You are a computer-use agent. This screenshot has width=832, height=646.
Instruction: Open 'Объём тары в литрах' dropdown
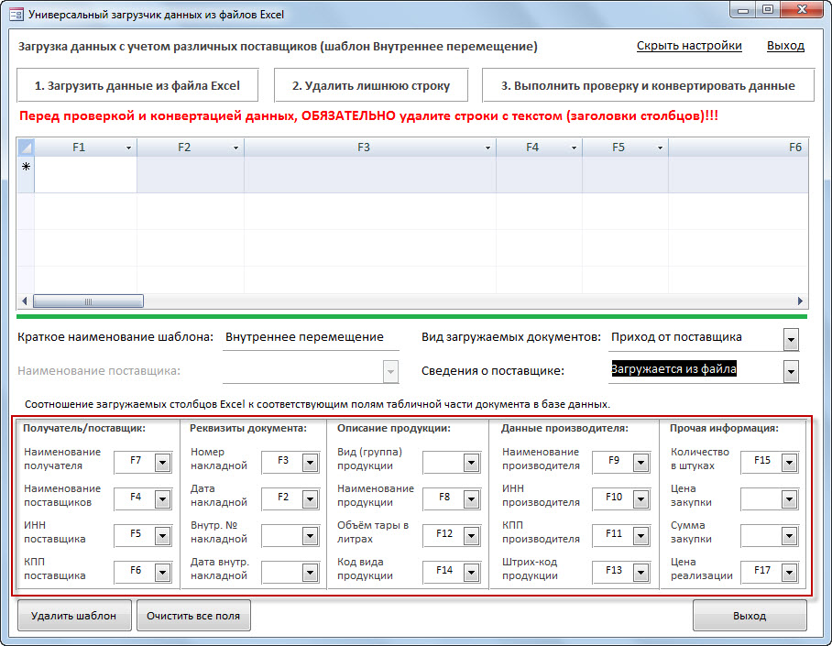click(471, 536)
